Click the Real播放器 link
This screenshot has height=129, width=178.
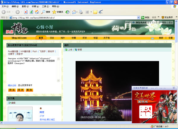(x=13, y=51)
